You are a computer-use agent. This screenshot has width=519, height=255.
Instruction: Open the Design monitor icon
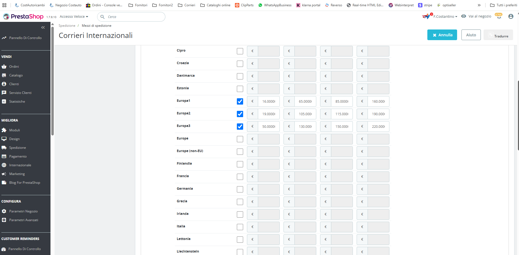coord(4,139)
